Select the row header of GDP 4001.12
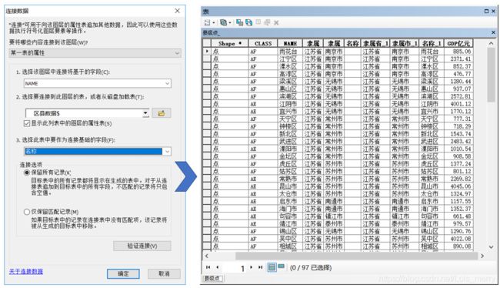 [x=207, y=104]
